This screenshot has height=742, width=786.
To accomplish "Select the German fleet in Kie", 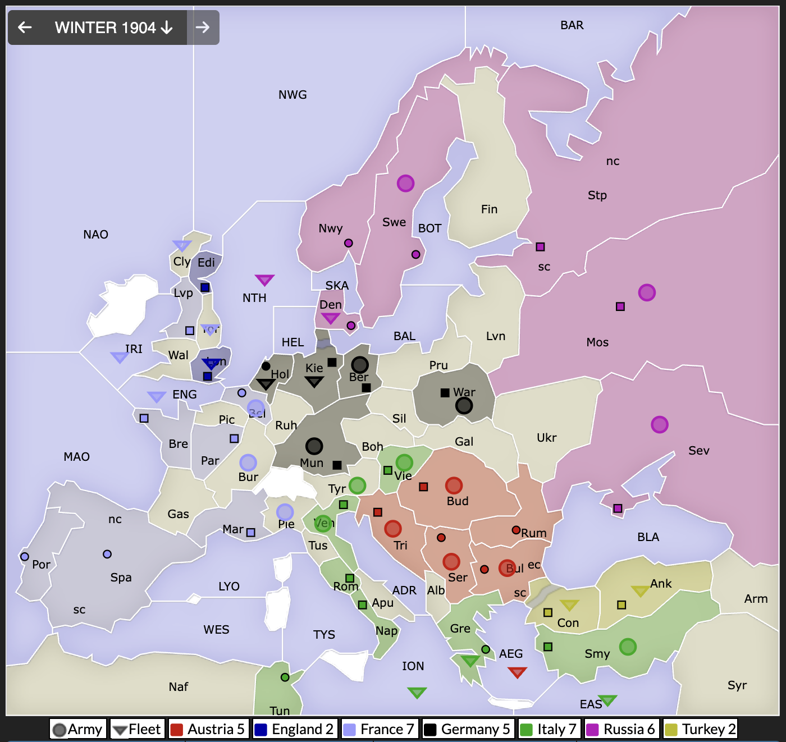I will point(314,382).
